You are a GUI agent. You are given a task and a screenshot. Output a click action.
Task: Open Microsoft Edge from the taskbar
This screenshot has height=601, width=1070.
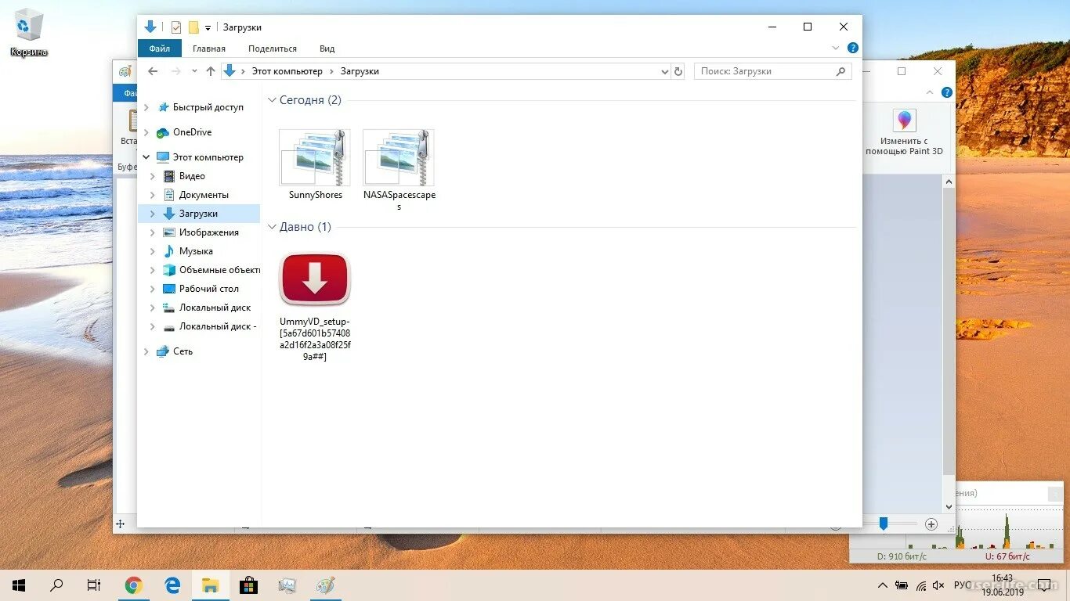coord(172,585)
